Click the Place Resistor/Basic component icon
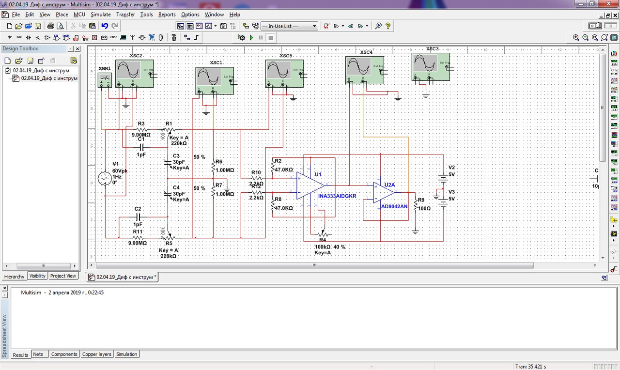620x370 pixels. 19,37
